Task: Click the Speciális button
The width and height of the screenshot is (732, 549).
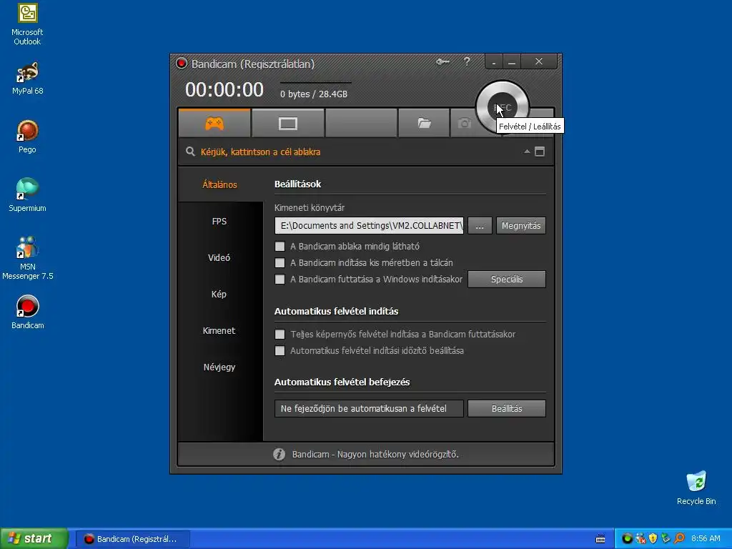Action: (x=507, y=280)
